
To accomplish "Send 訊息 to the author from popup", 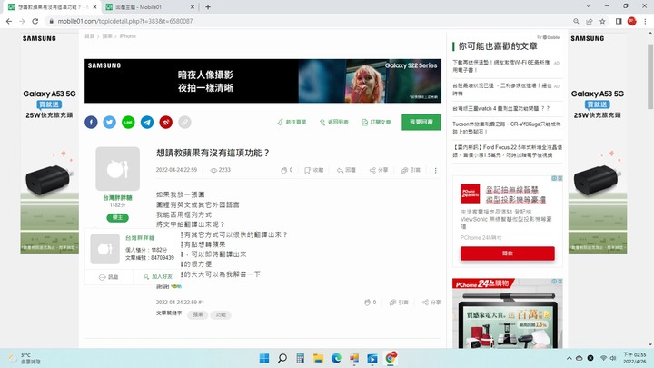I will click(x=109, y=277).
